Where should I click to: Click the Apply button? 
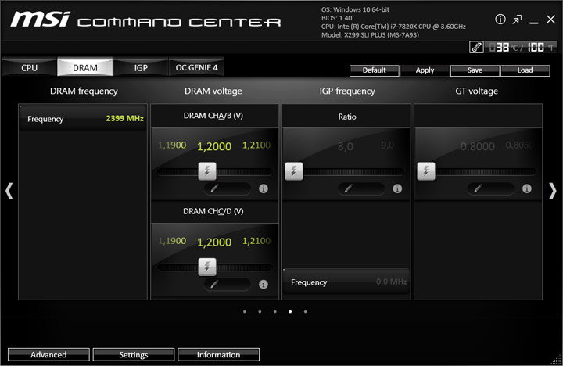point(425,70)
